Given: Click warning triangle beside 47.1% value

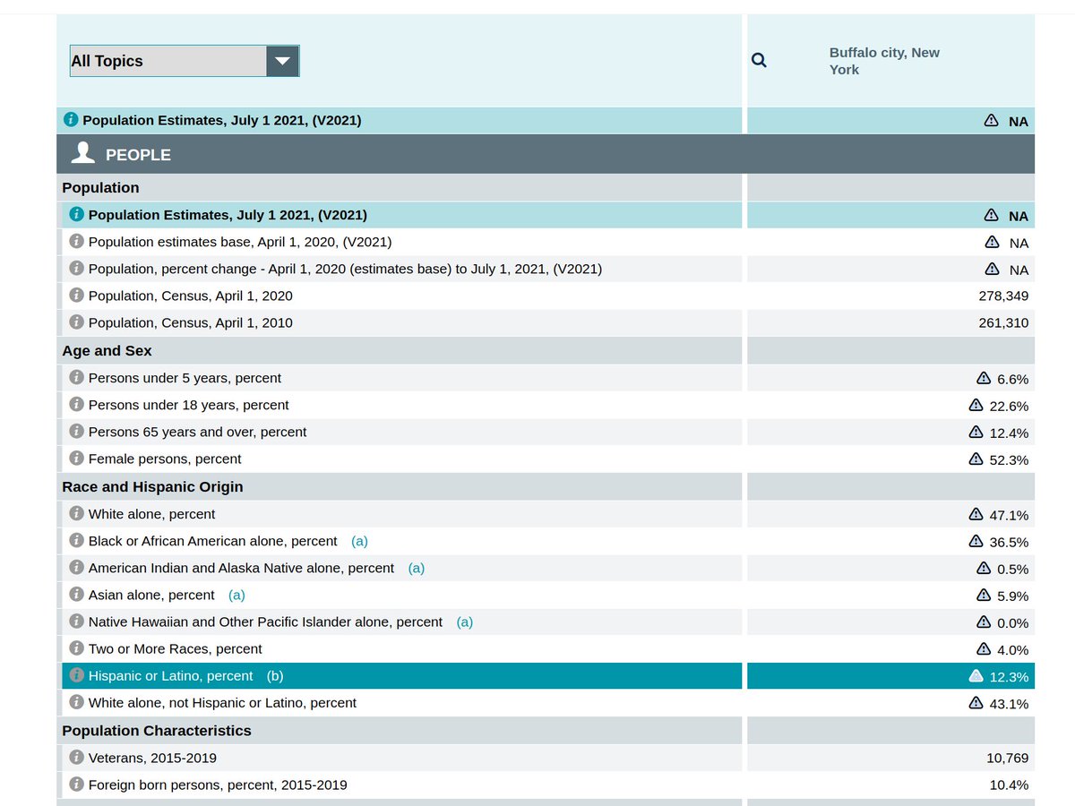Looking at the screenshot, I should 976,514.
